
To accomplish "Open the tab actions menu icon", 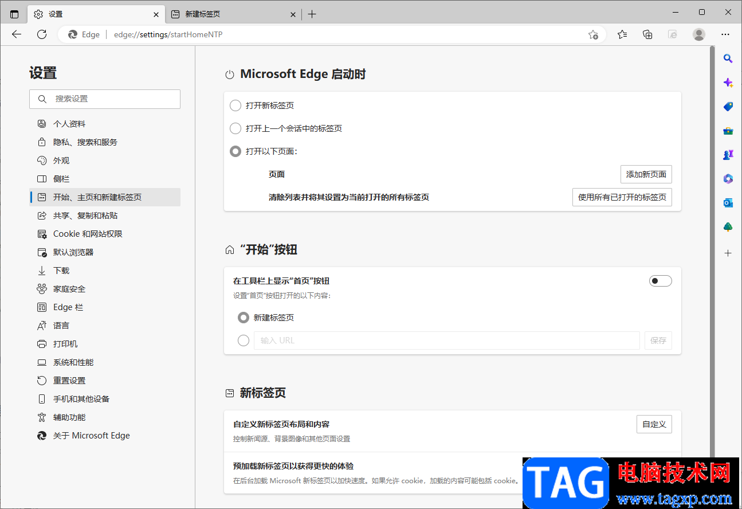I will pyautogui.click(x=14, y=14).
